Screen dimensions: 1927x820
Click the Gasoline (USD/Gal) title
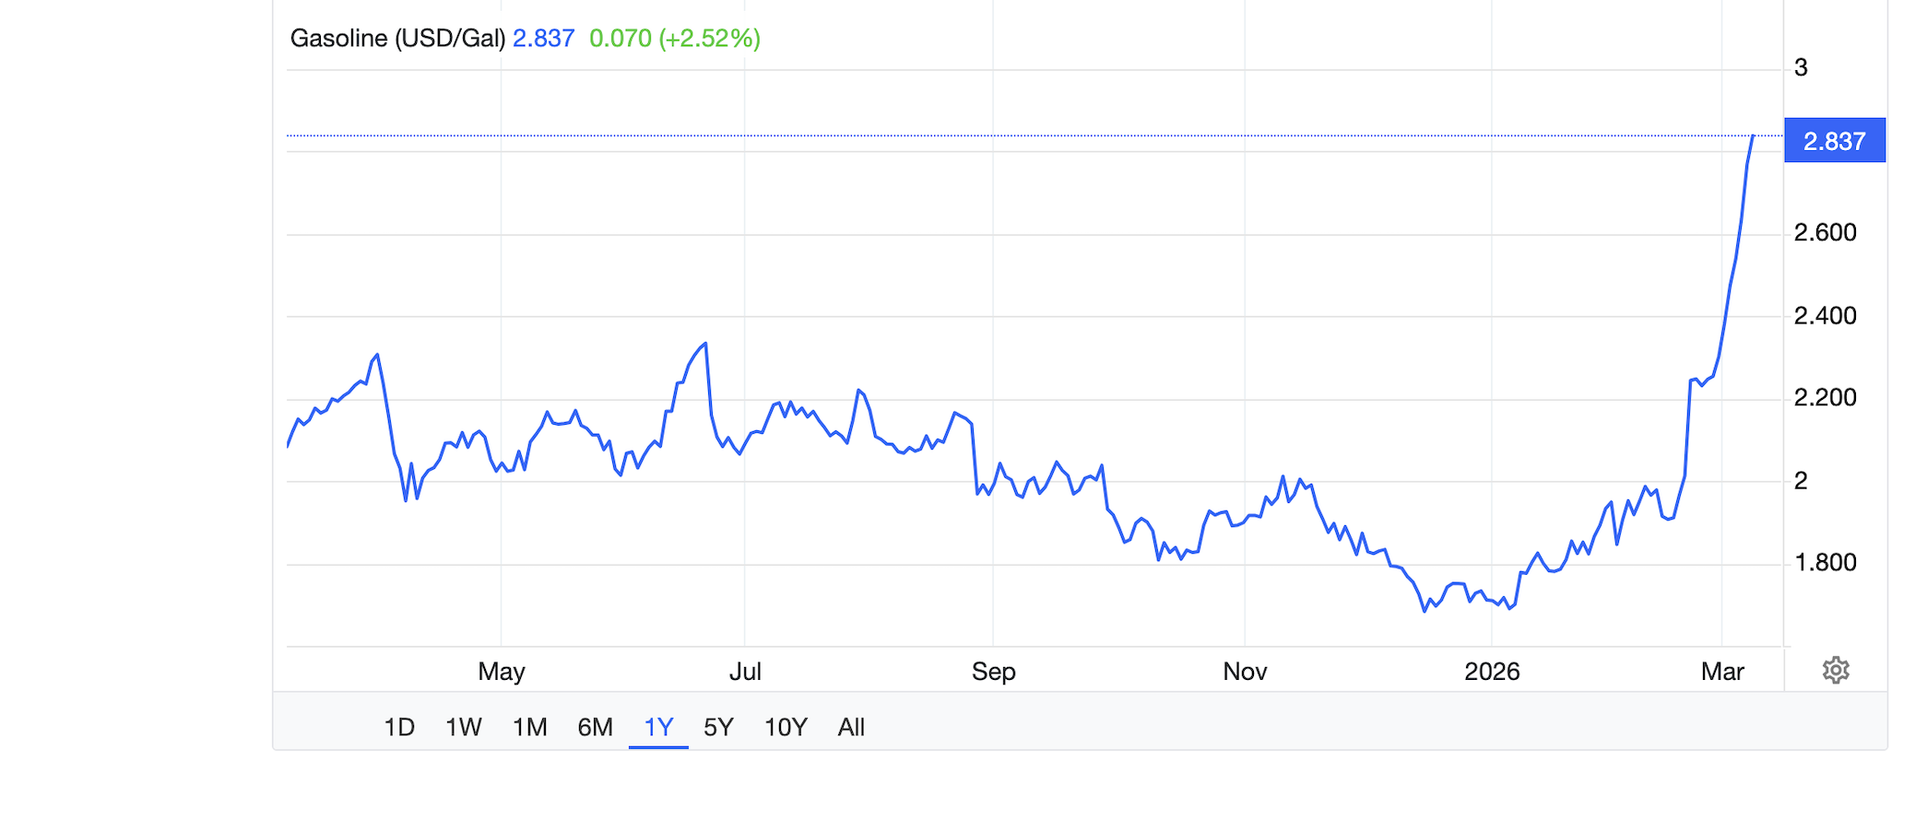coord(397,39)
